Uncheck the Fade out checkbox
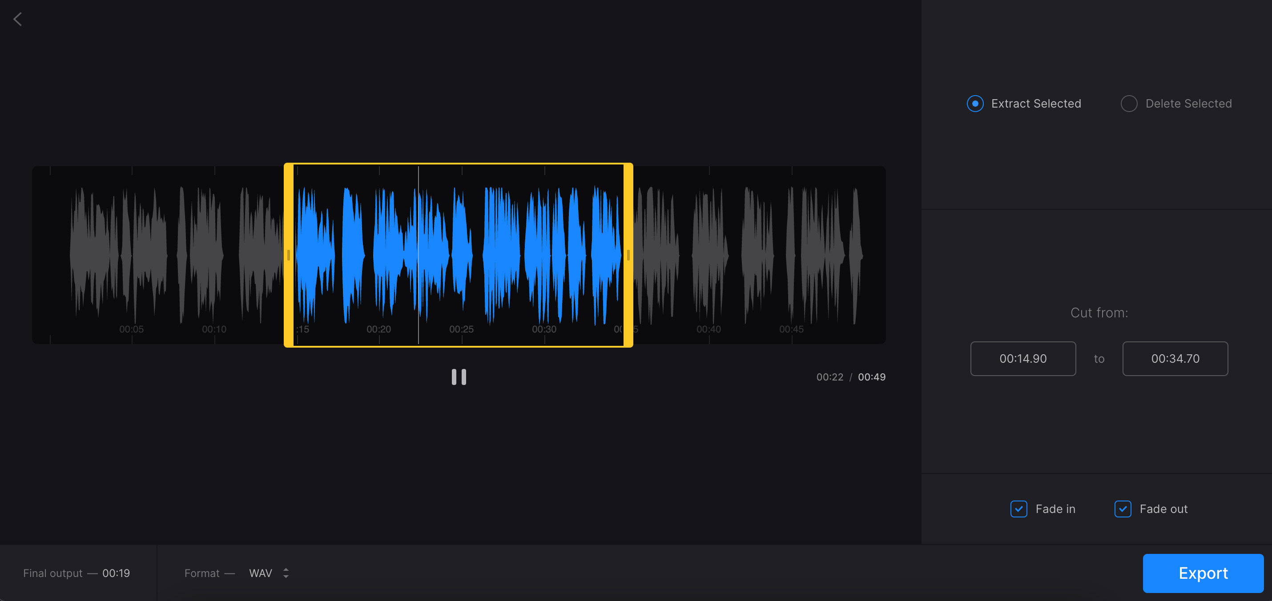 pyautogui.click(x=1123, y=509)
